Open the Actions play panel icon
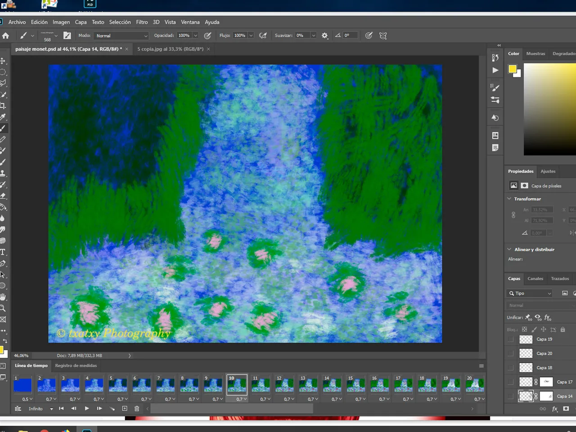The height and width of the screenshot is (432, 576). coord(495,70)
